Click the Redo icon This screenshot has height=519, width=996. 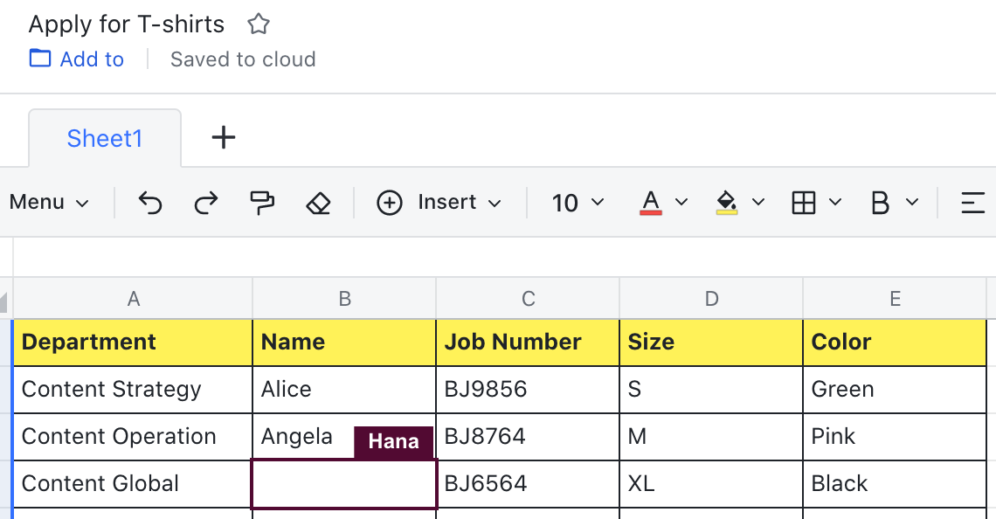206,202
